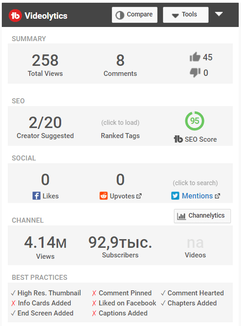
Task: Open the Twitter Mentions link
Action: (x=197, y=196)
